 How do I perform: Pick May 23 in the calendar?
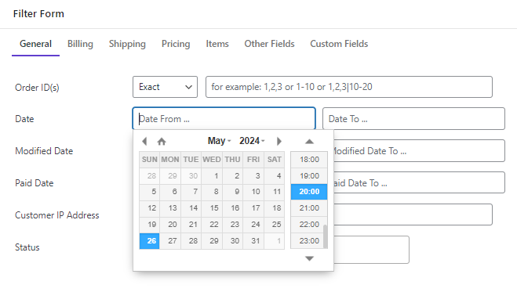[x=232, y=225]
